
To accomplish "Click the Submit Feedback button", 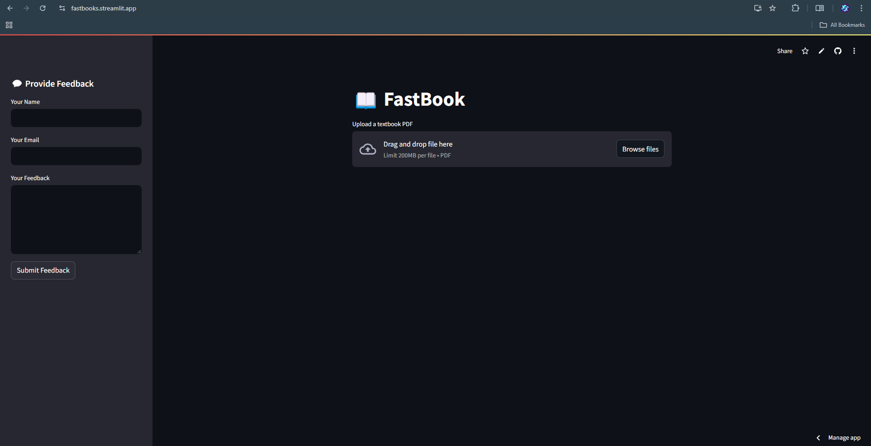I will click(43, 270).
